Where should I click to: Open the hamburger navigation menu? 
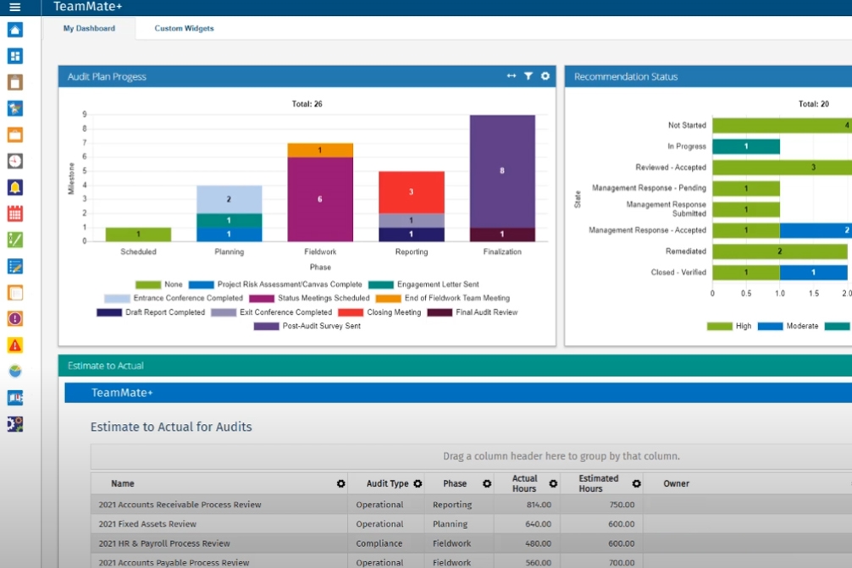pyautogui.click(x=14, y=7)
